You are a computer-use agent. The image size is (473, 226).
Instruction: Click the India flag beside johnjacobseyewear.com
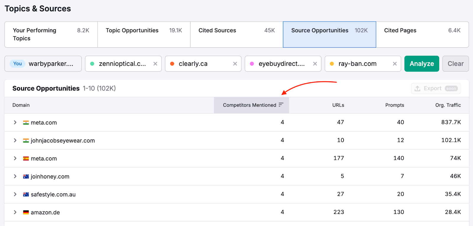pyautogui.click(x=26, y=140)
